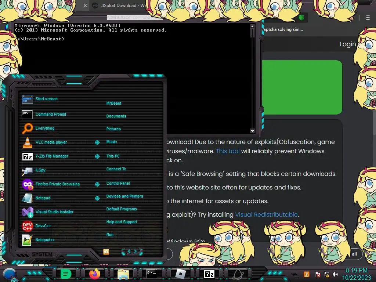Viewport: 376px width, 282px height.
Task: Click the orange shutdown icon in start menu
Action: pos(106,252)
